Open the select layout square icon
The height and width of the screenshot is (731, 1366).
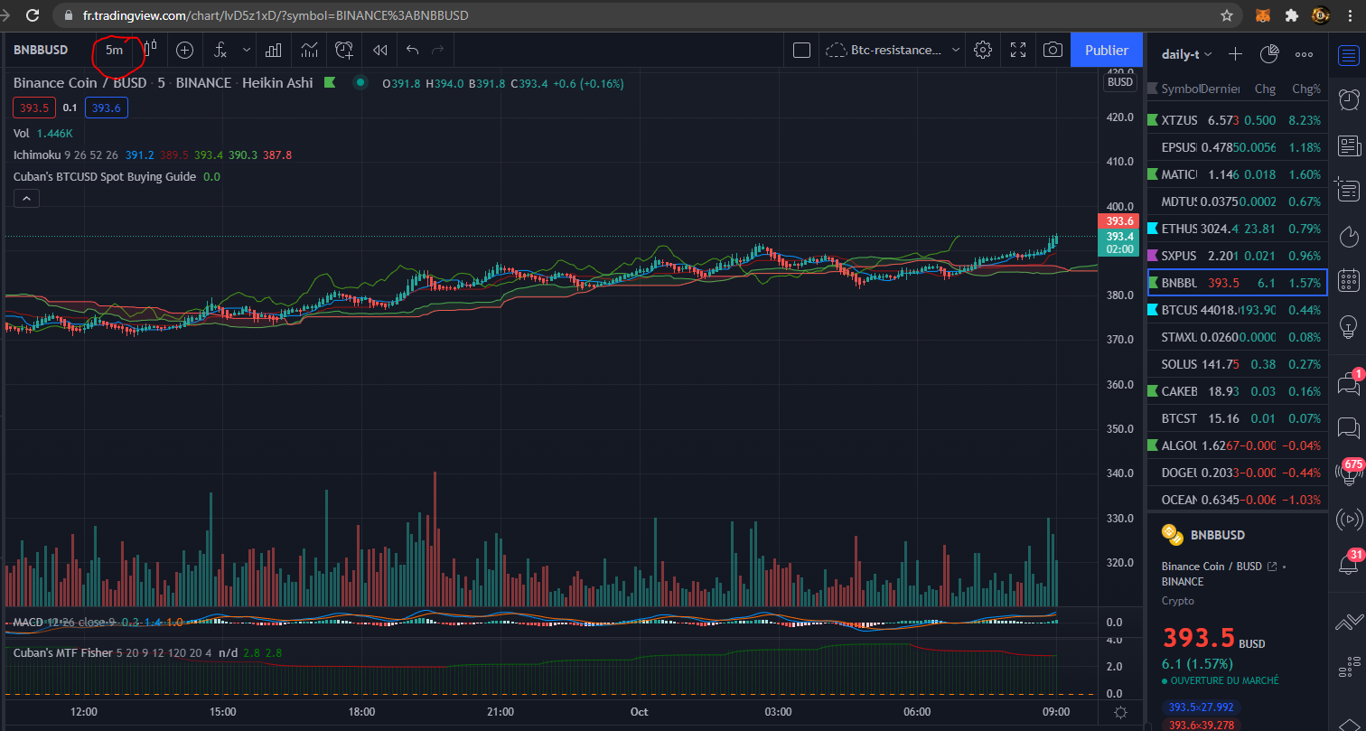point(801,50)
